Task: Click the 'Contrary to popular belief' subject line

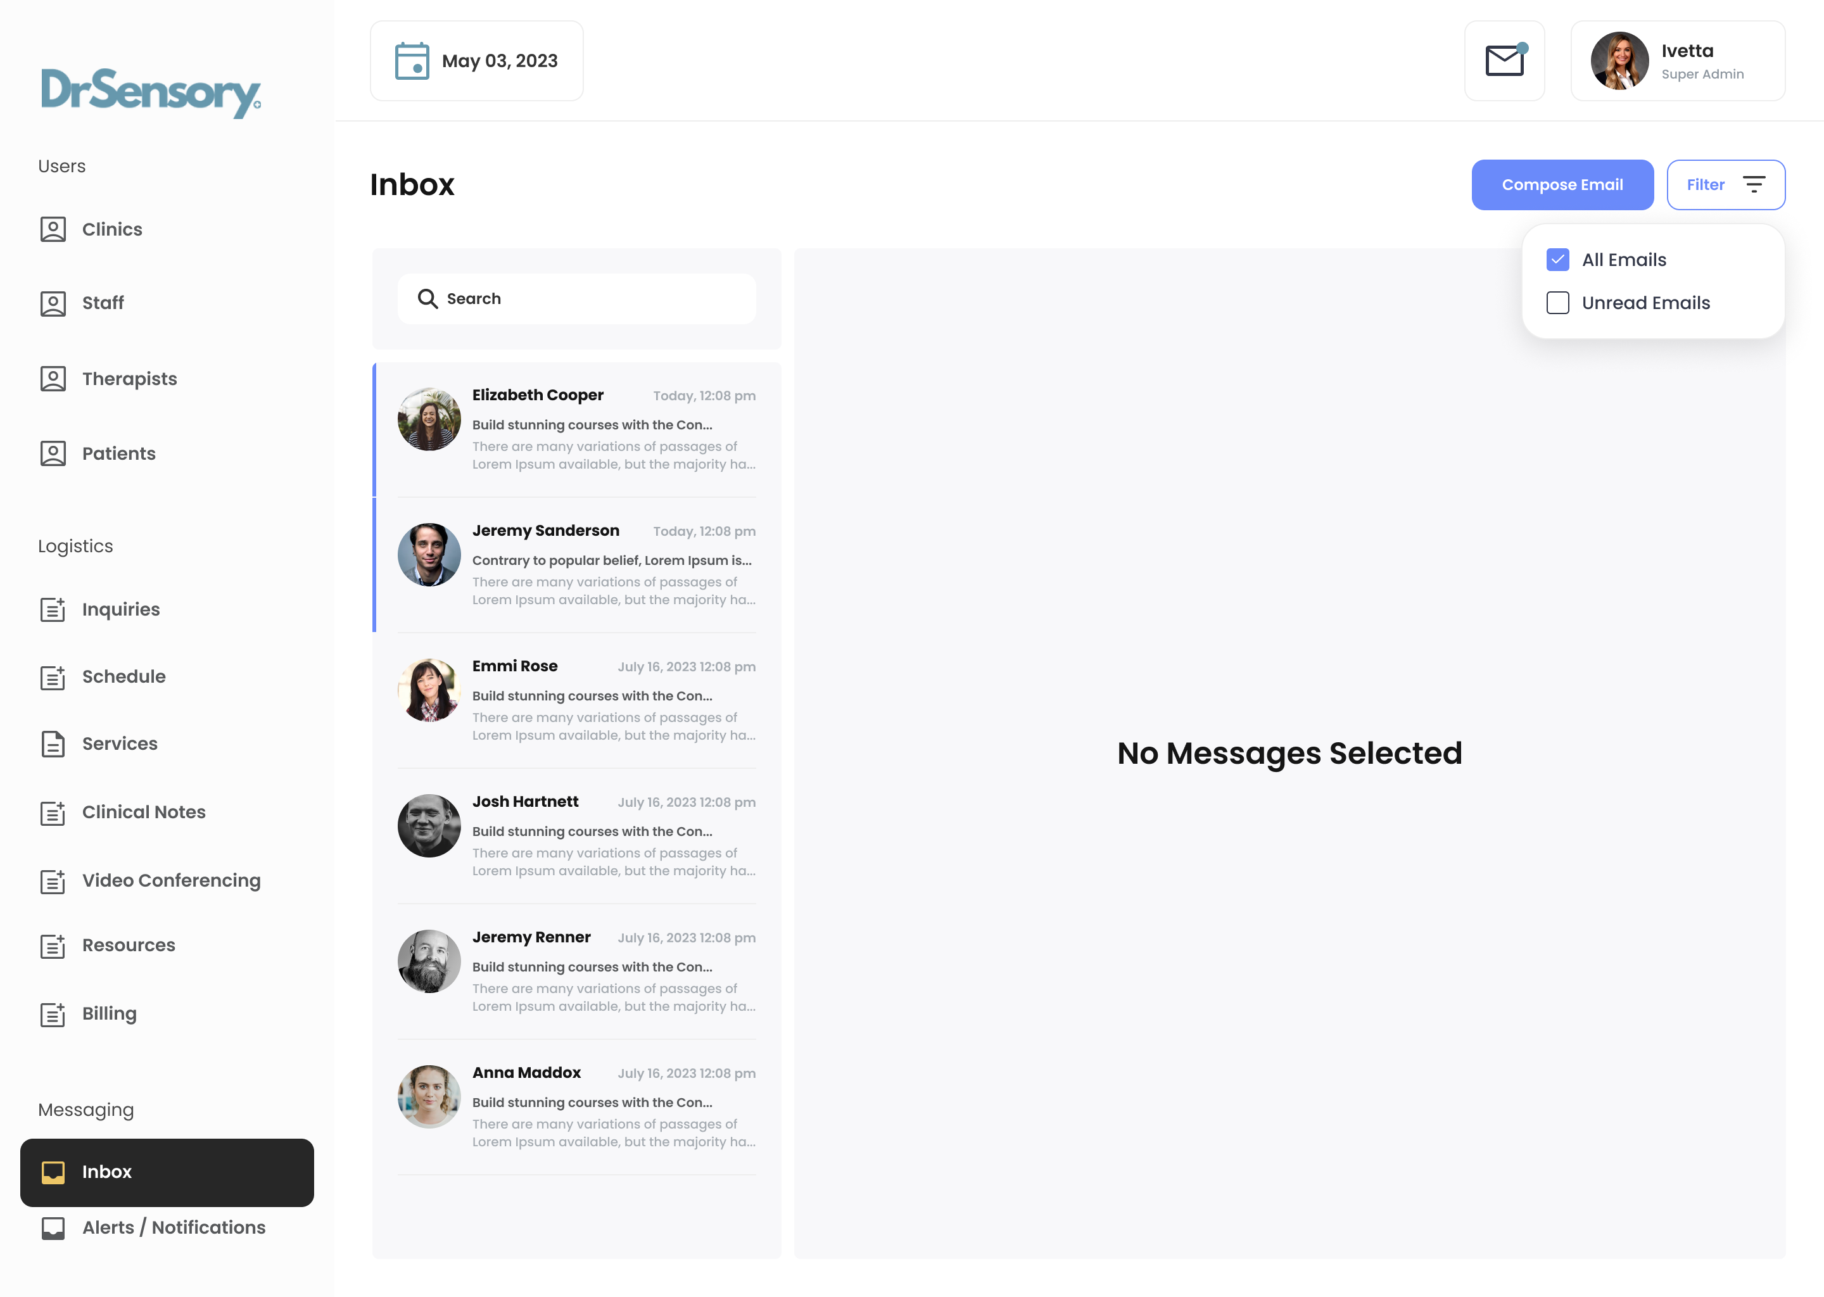Action: [x=612, y=560]
